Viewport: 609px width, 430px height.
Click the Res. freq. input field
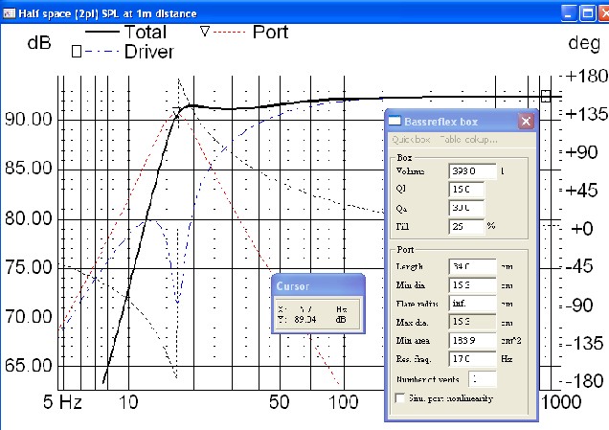click(472, 358)
